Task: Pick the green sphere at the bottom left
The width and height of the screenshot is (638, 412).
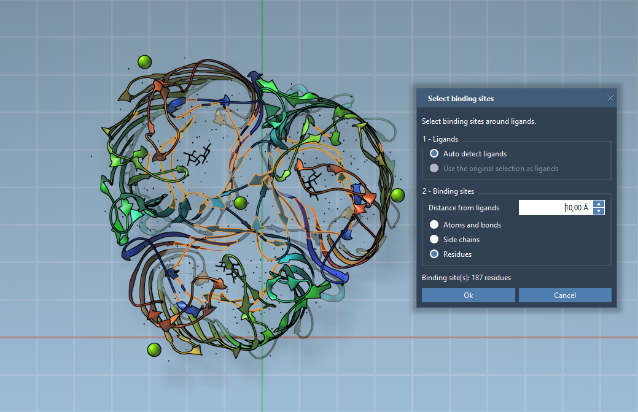Action: [x=154, y=349]
